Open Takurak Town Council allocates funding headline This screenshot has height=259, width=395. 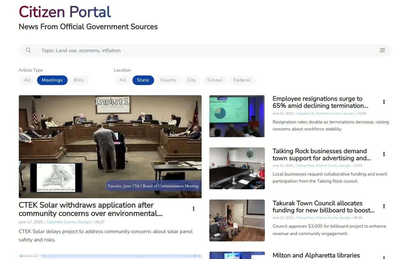click(324, 207)
